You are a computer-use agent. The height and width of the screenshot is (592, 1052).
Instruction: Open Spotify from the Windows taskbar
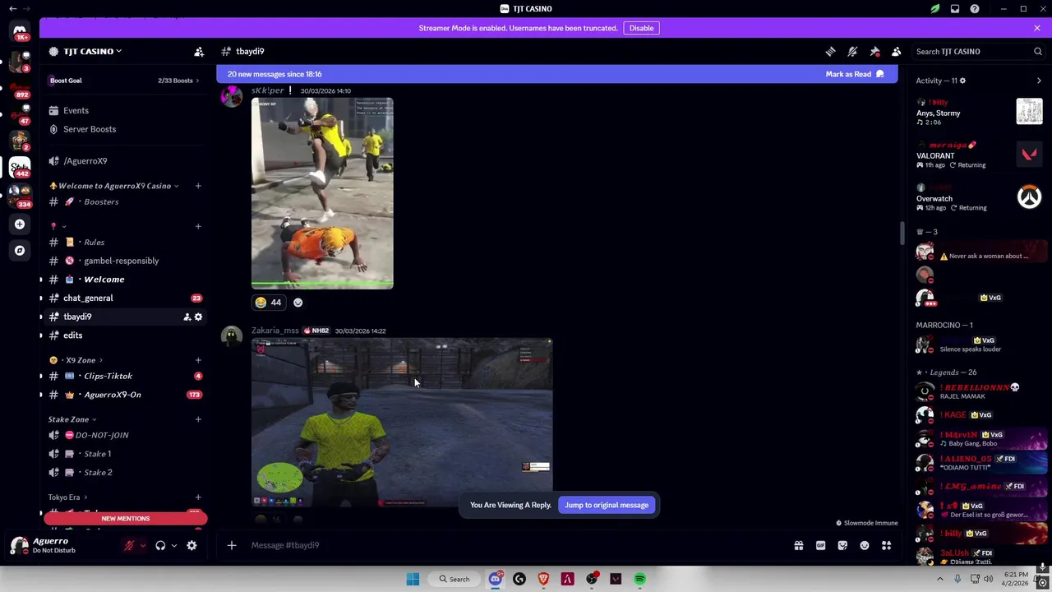click(x=640, y=579)
